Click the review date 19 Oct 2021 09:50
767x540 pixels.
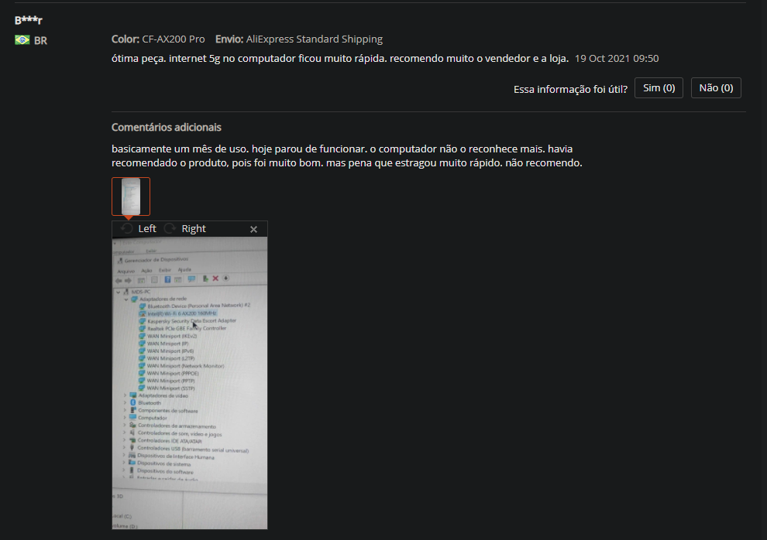[x=617, y=59]
